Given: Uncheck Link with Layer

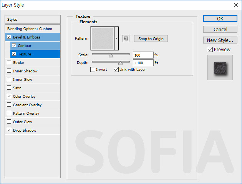Looking at the screenshot, I should tap(116, 69).
